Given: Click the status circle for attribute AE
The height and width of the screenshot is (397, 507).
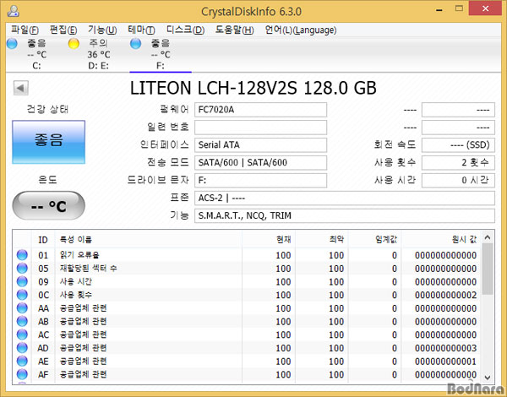Looking at the screenshot, I should [x=22, y=362].
